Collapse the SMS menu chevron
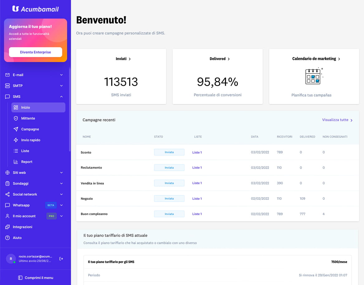Screen dimensions: 364x285 tap(61, 96)
